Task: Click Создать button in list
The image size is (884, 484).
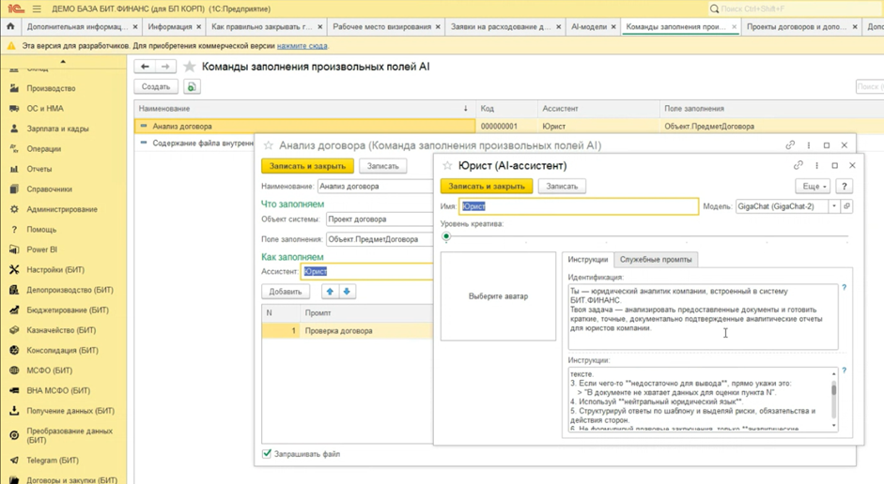Action: [x=156, y=86]
